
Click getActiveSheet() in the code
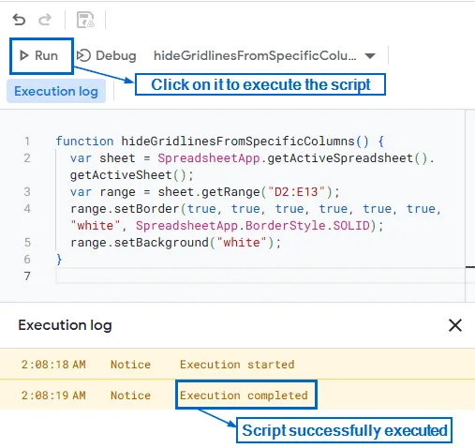(127, 175)
